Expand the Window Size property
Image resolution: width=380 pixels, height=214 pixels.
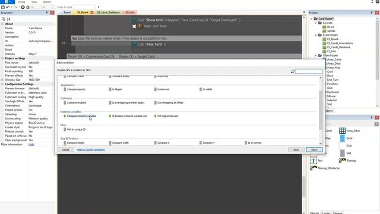(x=2, y=80)
